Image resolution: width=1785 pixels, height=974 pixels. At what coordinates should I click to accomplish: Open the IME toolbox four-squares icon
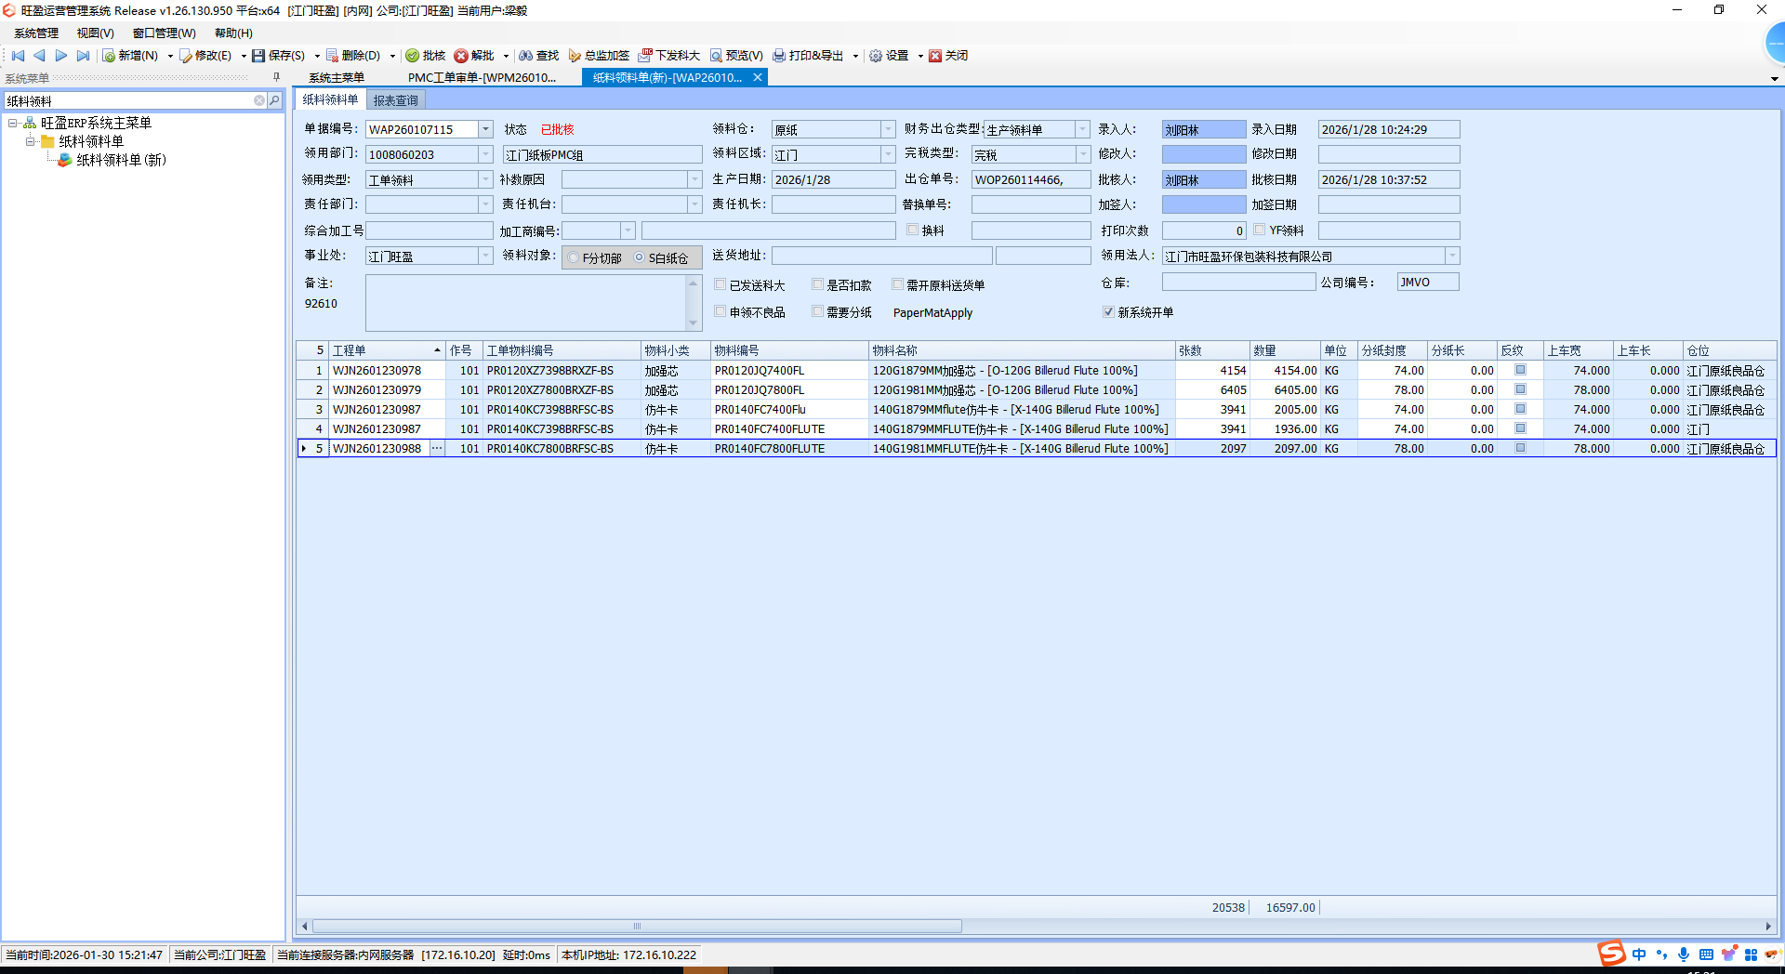[x=1751, y=954]
